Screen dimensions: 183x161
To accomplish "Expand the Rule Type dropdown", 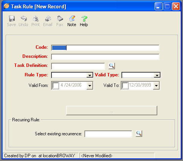I will click(x=90, y=75).
